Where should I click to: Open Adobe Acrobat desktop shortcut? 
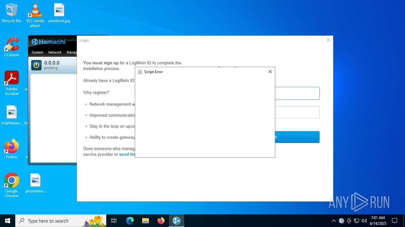coord(12,83)
